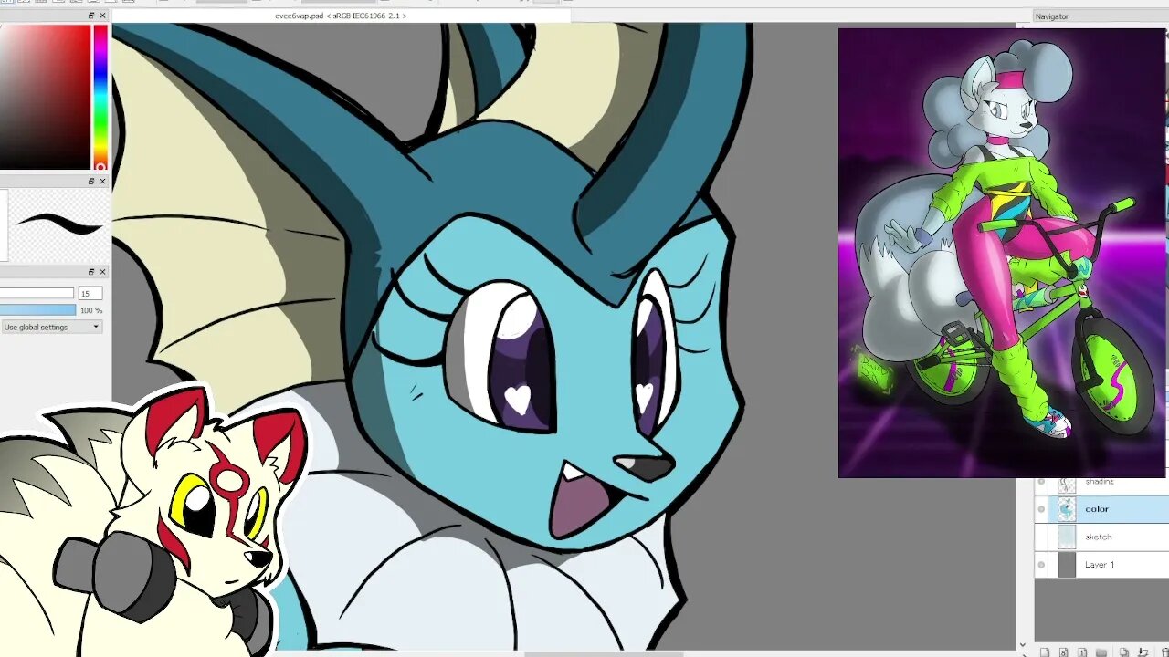Close the brush preview panel

point(102,181)
